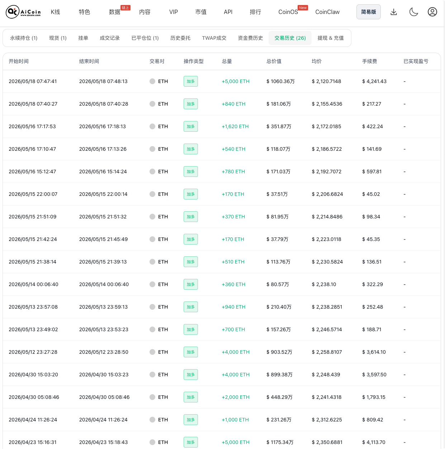This screenshot has width=445, height=449.
Task: Click average price $ 2,186.5722
Action: (327, 149)
